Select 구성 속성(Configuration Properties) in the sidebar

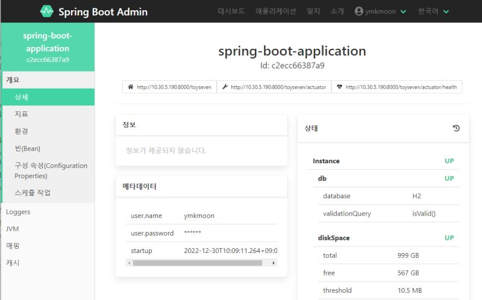click(48, 170)
